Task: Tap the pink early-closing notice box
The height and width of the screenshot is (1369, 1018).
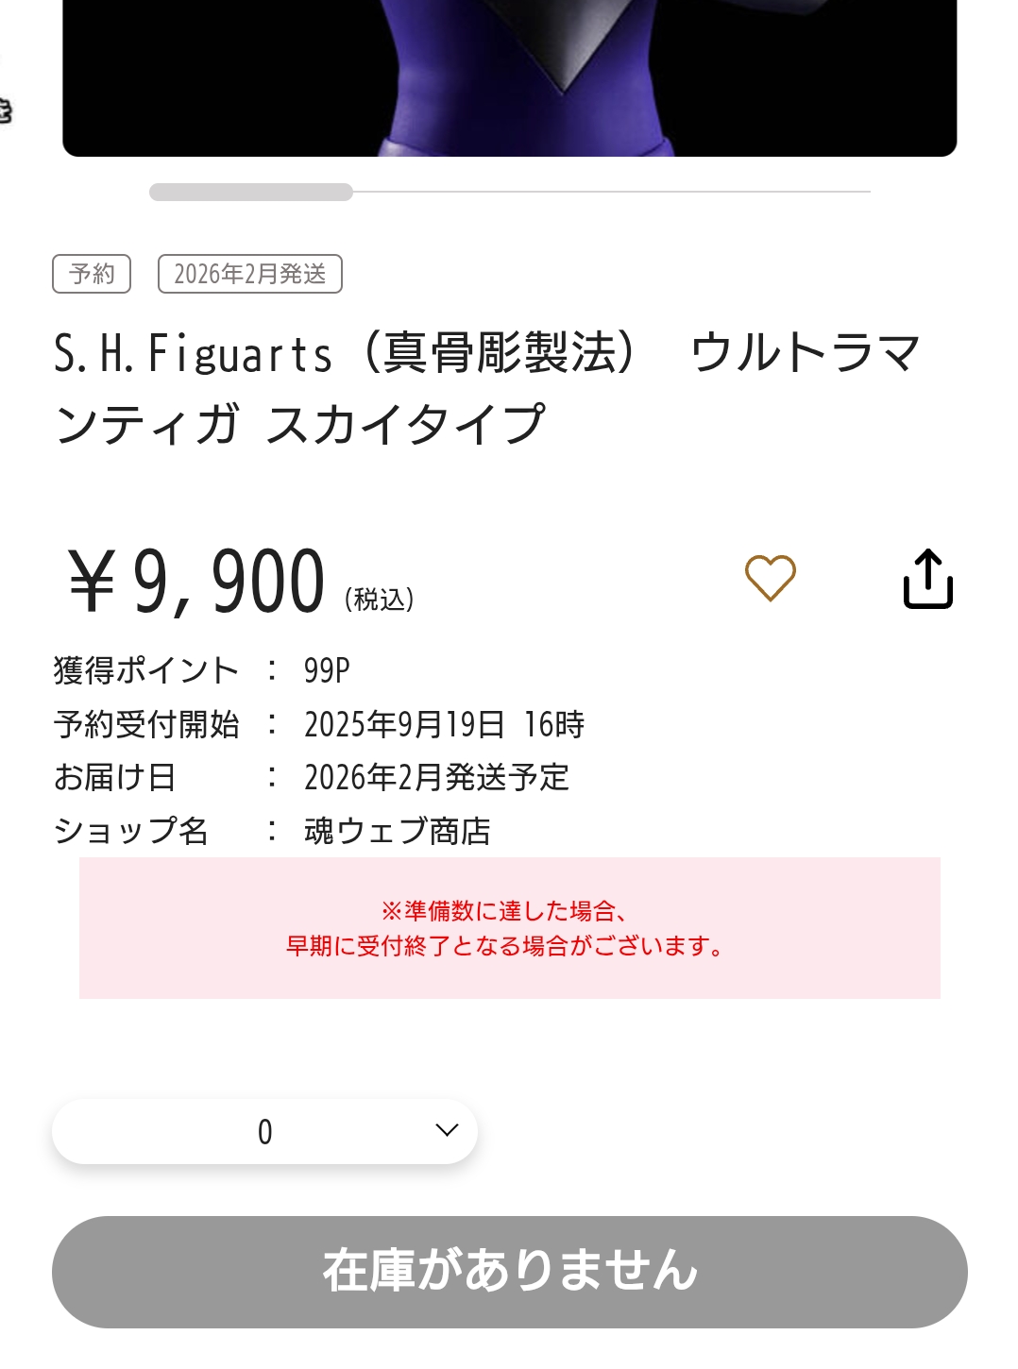Action: tap(510, 927)
